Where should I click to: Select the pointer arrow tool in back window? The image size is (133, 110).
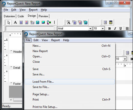click(x=9, y=22)
